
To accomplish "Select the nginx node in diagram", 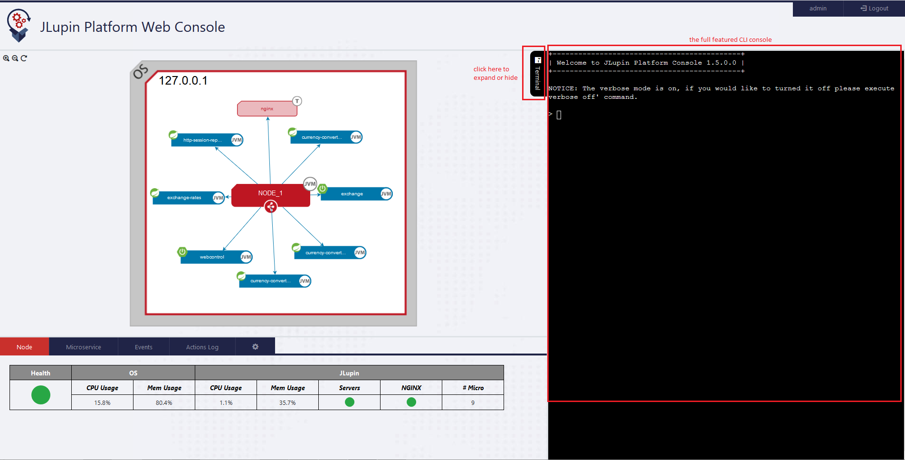I will (267, 109).
